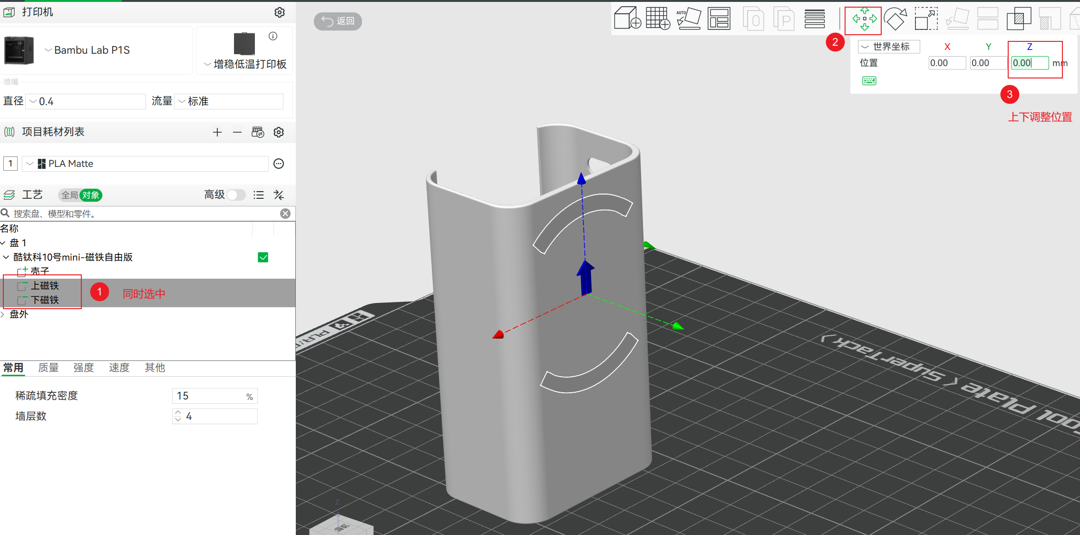
Task: Expand the 盘外 tree node
Action: coord(3,314)
